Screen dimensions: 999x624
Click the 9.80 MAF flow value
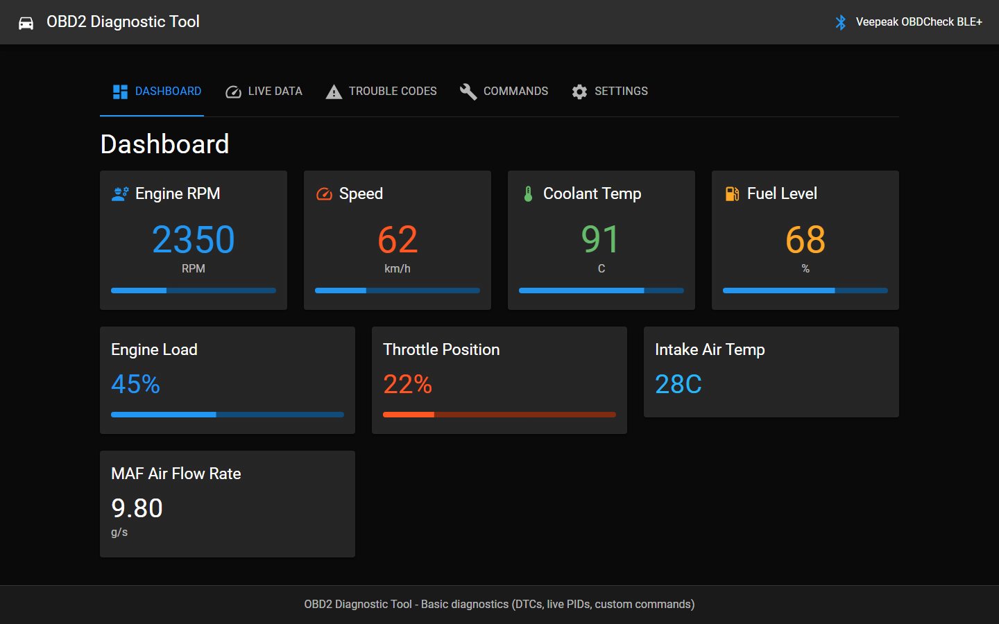(x=137, y=508)
